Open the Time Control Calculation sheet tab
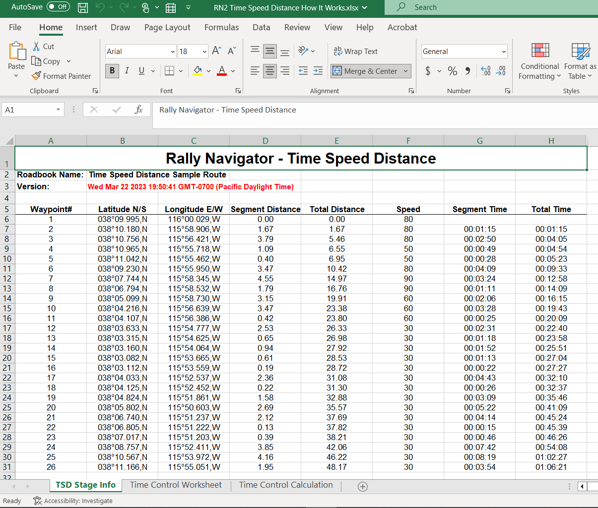The height and width of the screenshot is (508, 598). (x=286, y=485)
